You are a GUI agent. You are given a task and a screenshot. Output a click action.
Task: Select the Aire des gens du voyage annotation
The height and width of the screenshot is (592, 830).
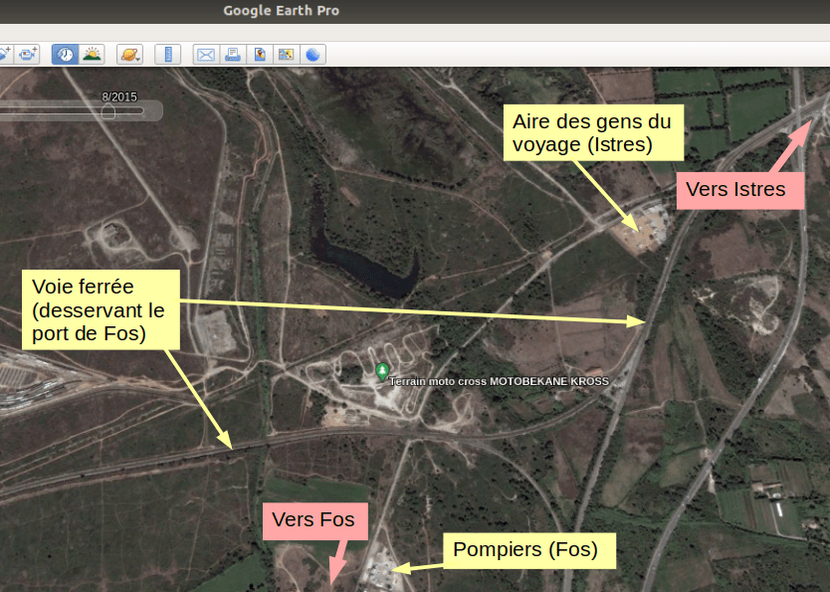click(594, 133)
